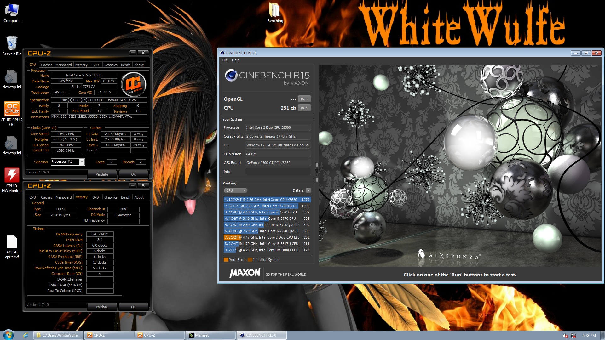The width and height of the screenshot is (605, 340).
Task: Select the 475fsb cpuz.cvf file icon
Action: [12, 247]
